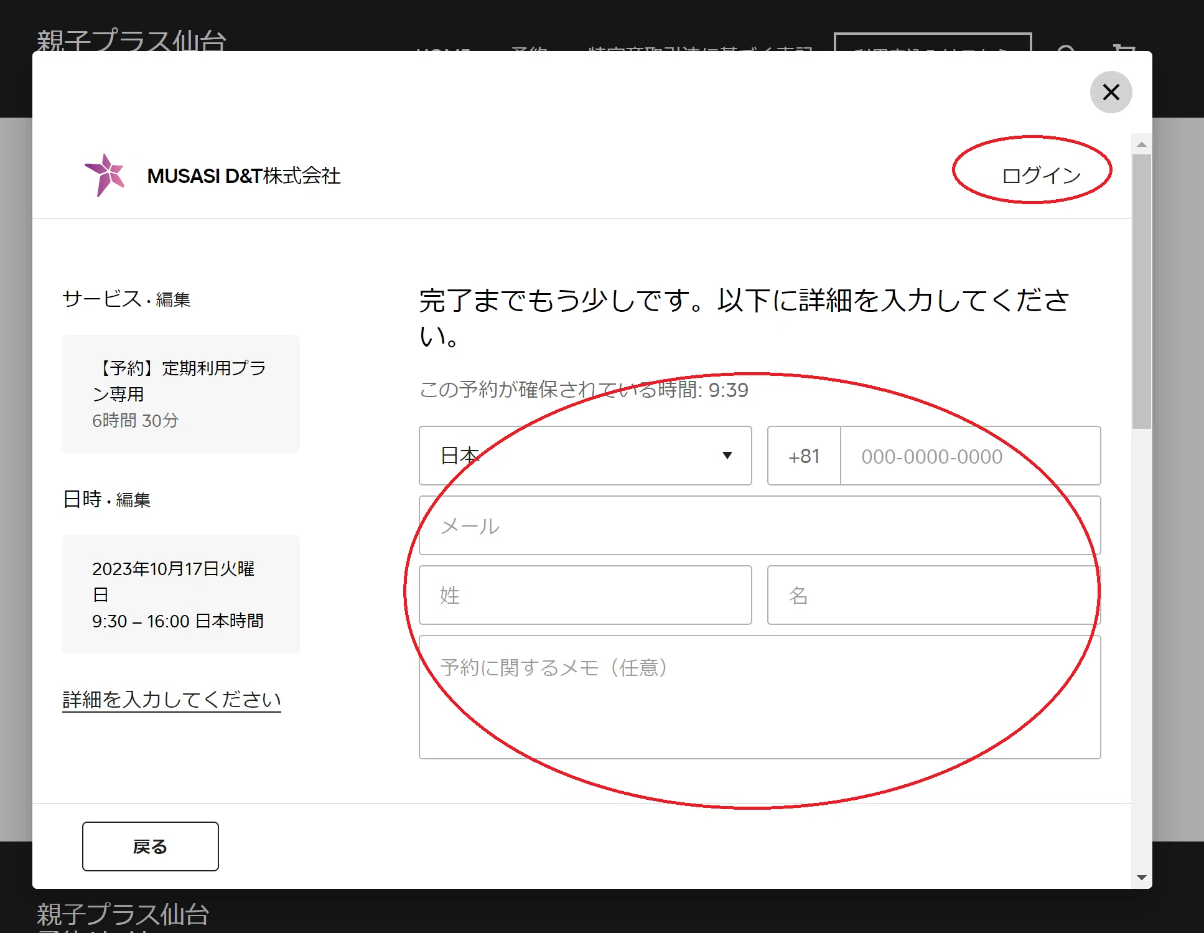Click the 2023年10月17日火曜日 date card
The image size is (1204, 933).
(180, 594)
